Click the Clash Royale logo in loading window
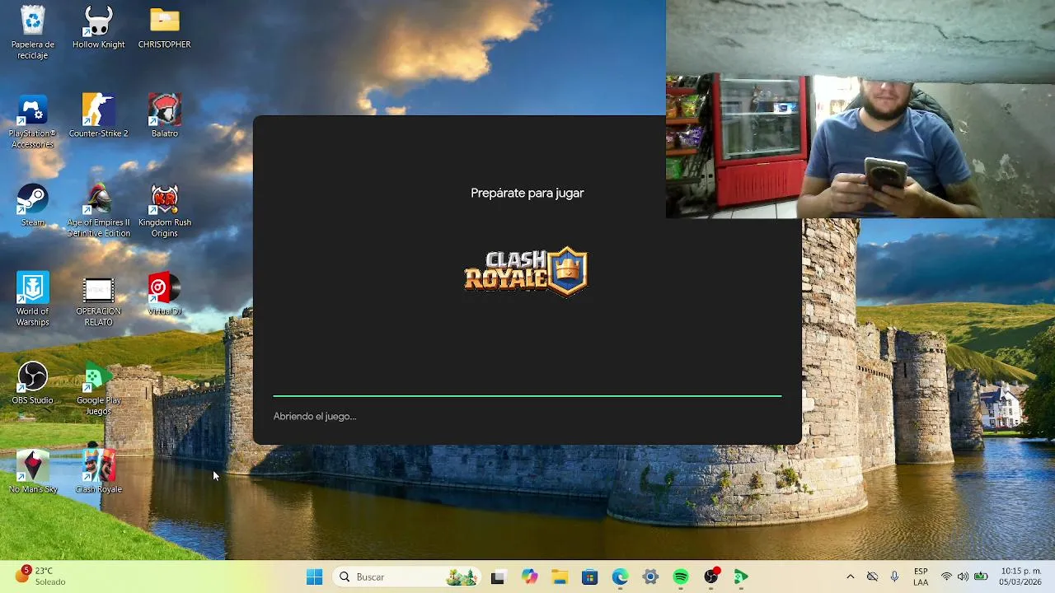Image resolution: width=1055 pixels, height=593 pixels. click(526, 271)
